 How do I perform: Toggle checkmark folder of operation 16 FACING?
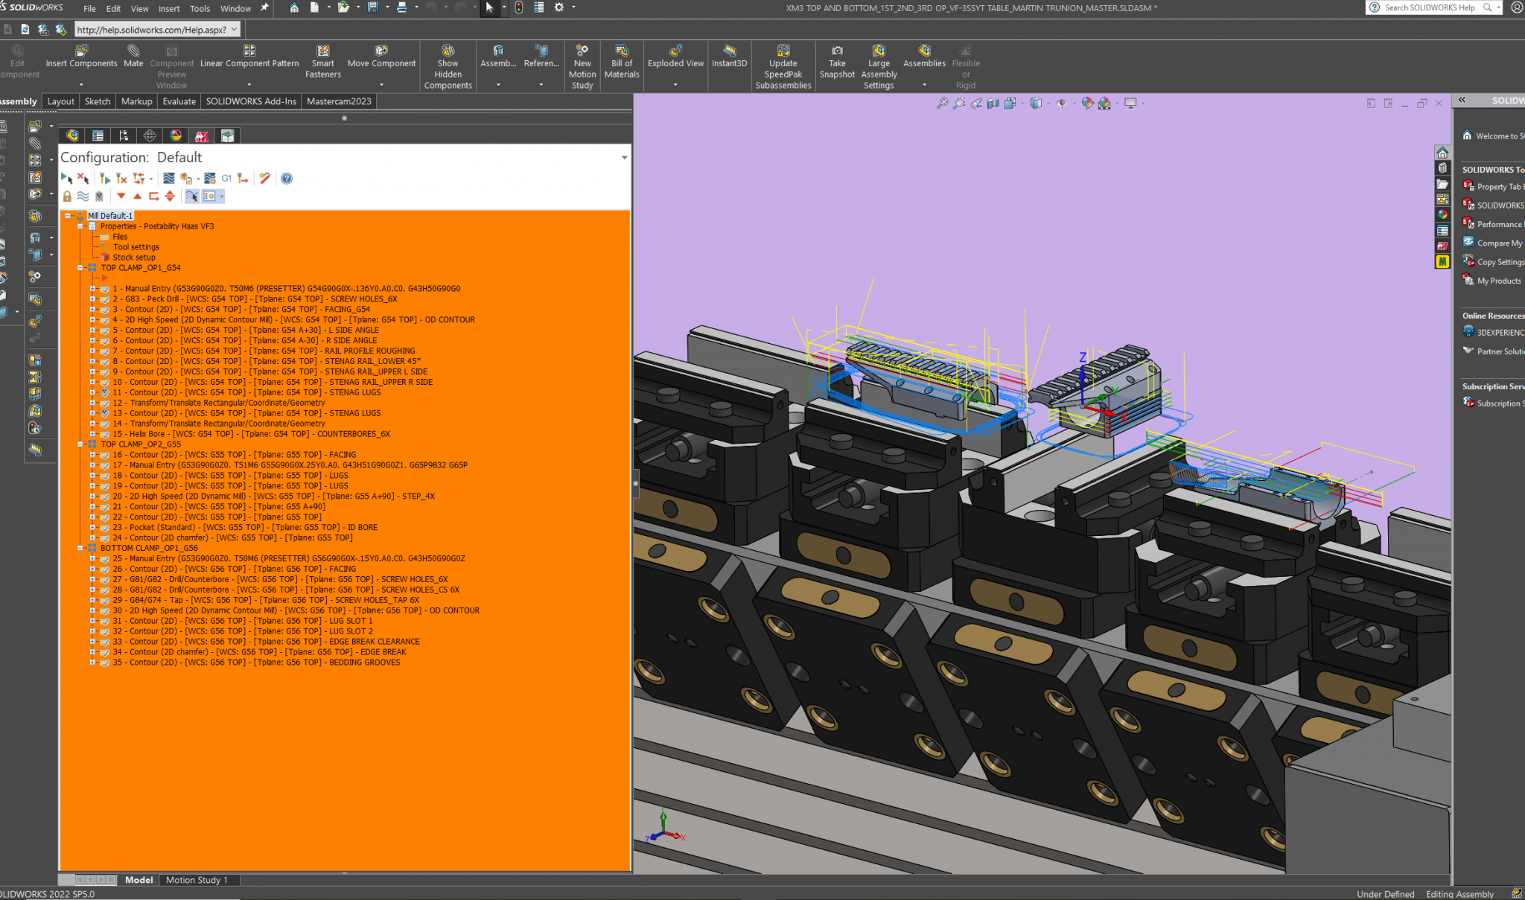[x=104, y=455]
